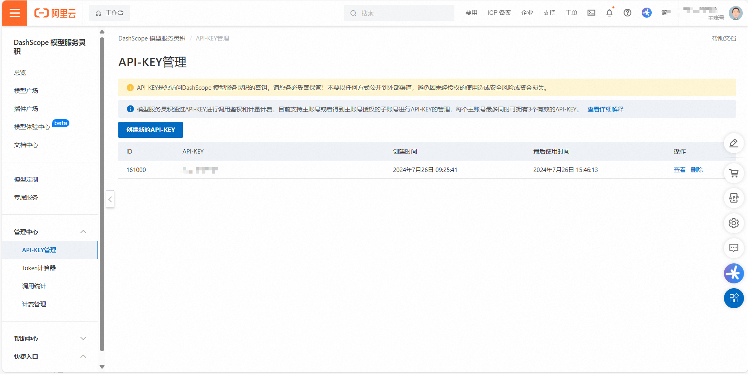Screen dimensions: 748x374
Task: Expand the 帮助中心 section
Action: pyautogui.click(x=83, y=338)
